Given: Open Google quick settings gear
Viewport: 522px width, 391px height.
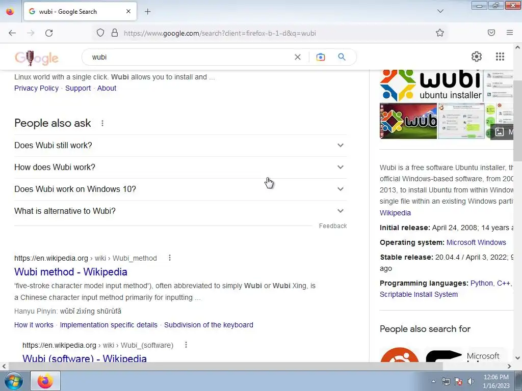Looking at the screenshot, I should coord(477,57).
